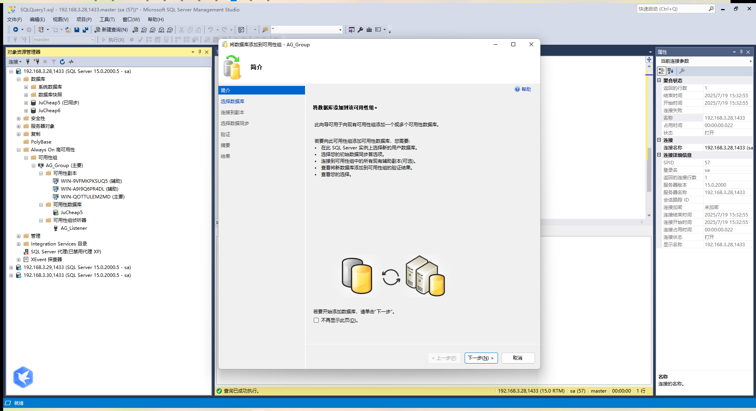Open the 视图(V) menu
Screen dimensions: 756x411
(61, 19)
